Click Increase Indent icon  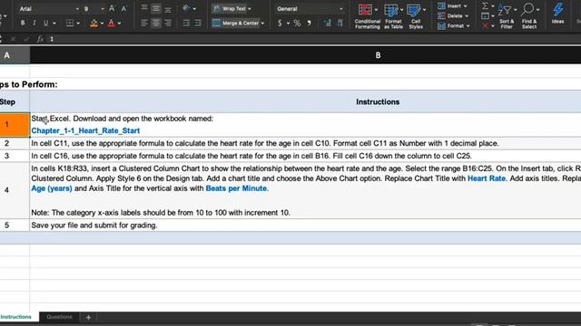(x=198, y=23)
